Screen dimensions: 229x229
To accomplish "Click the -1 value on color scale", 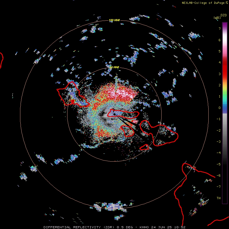I will click(219, 119).
